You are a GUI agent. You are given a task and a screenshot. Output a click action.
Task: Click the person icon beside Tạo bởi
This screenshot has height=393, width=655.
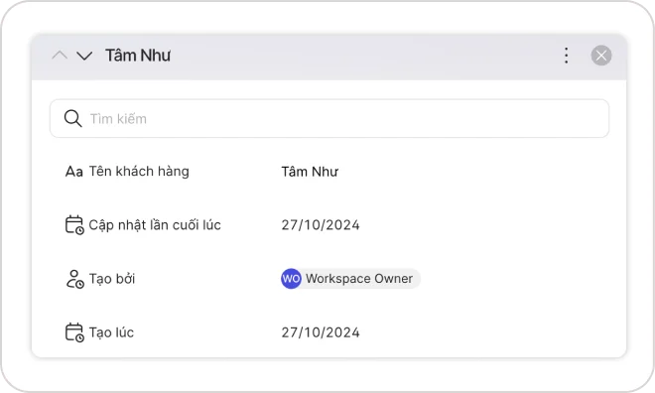pyautogui.click(x=74, y=279)
